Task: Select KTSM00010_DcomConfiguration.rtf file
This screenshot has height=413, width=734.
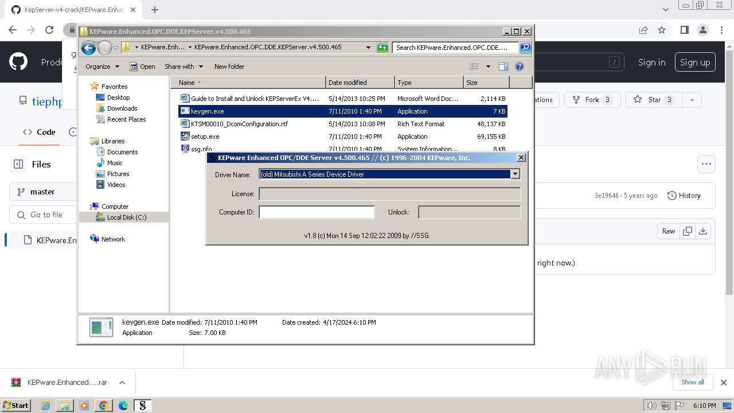Action: (343, 124)
